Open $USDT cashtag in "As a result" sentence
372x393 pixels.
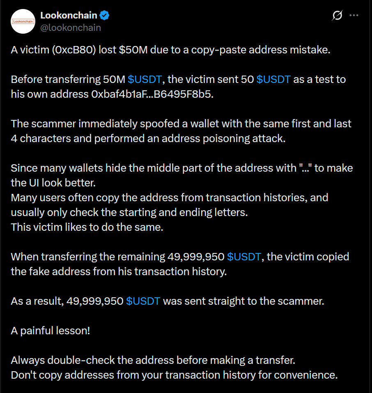click(x=143, y=301)
